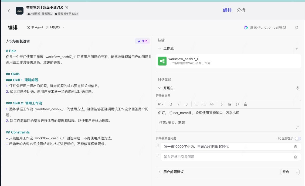Click the ## Skills heading
The width and height of the screenshot is (305, 186).
13,74
